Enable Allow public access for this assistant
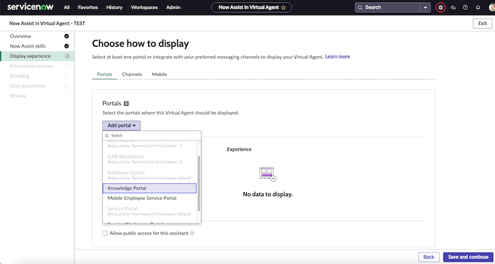This screenshot has height=264, width=495. [105, 234]
